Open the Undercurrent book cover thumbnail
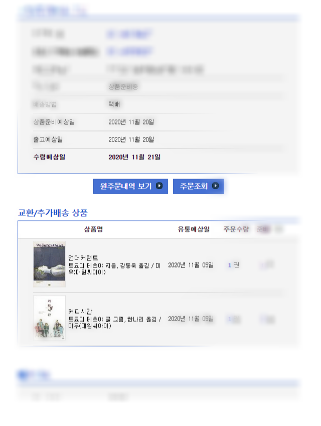 coord(49,264)
